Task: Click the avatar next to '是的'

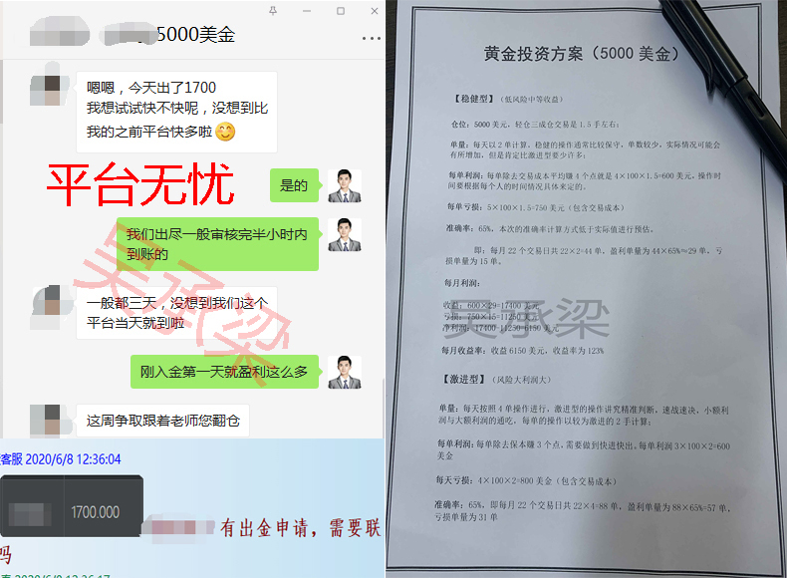Action: tap(345, 185)
